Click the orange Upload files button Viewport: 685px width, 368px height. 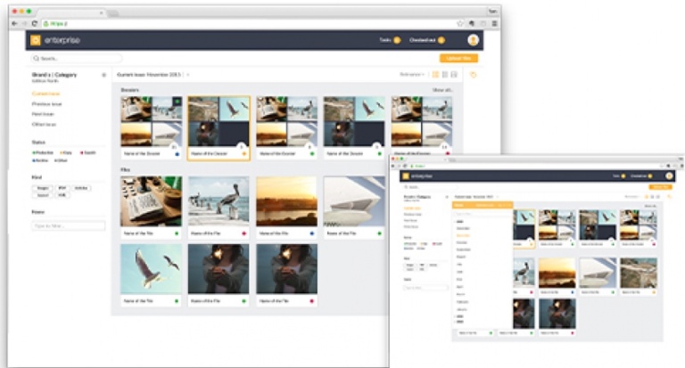458,58
